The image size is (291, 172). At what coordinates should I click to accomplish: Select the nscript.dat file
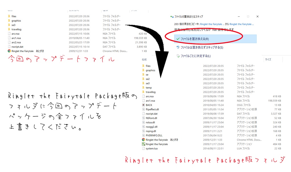[151, 113]
